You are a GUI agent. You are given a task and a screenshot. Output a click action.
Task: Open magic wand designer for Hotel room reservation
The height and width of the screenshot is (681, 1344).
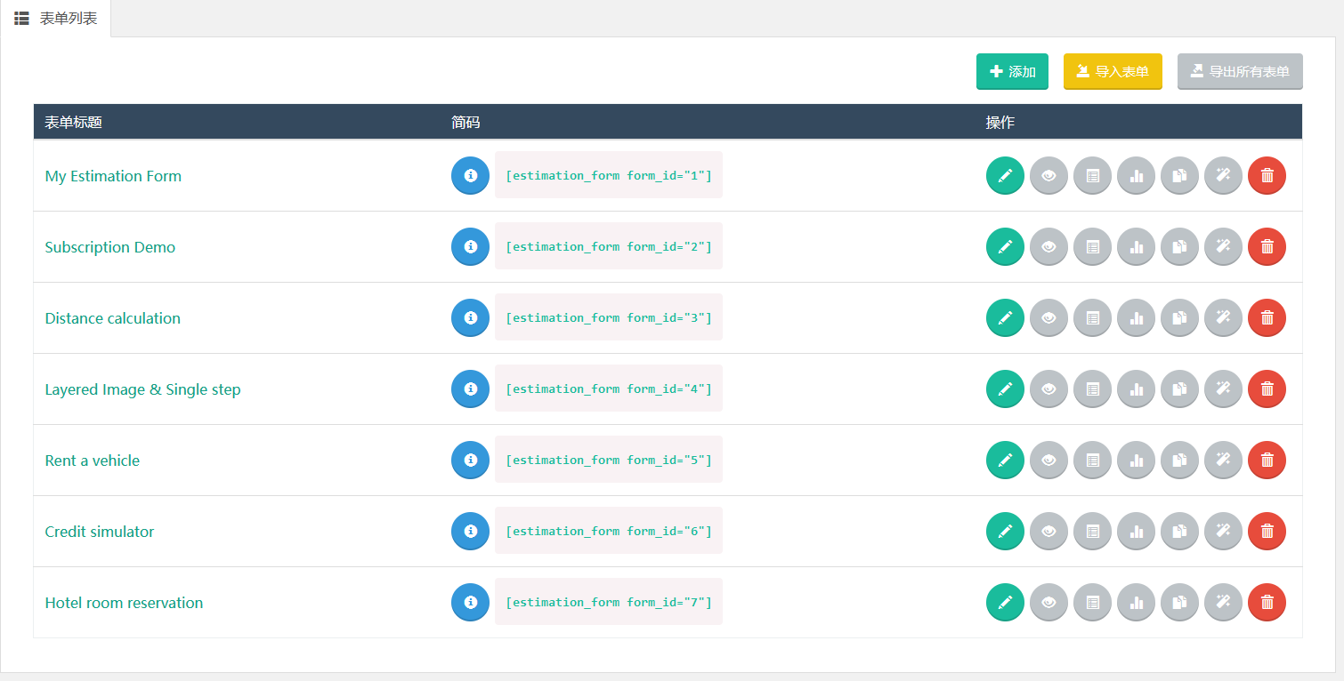coord(1224,602)
